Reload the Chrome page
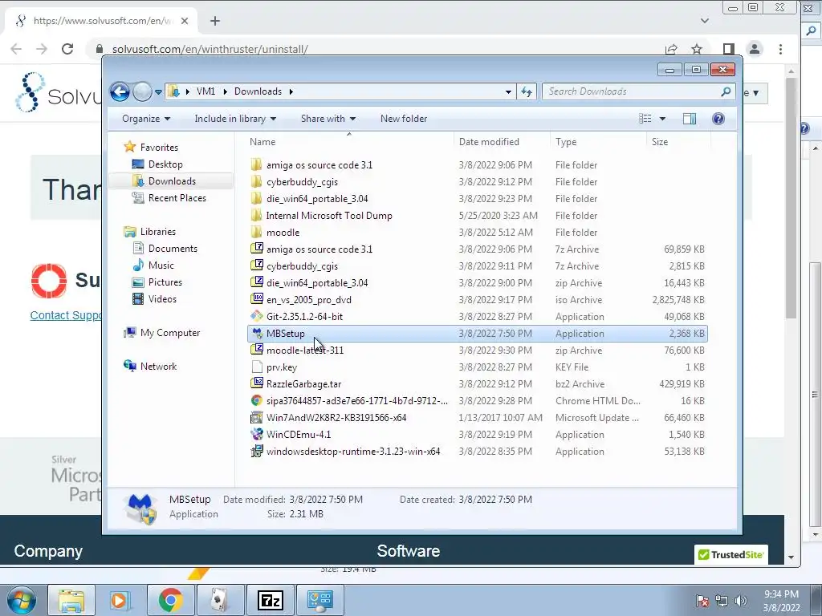The width and height of the screenshot is (822, 616). point(67,49)
